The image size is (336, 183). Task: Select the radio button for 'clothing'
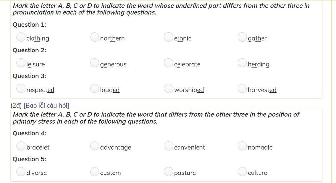click(x=21, y=37)
